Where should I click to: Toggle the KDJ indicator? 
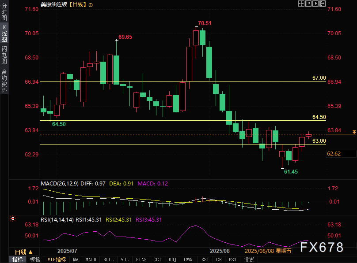pos(173,259)
